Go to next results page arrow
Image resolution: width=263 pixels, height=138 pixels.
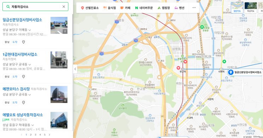click(49, 135)
